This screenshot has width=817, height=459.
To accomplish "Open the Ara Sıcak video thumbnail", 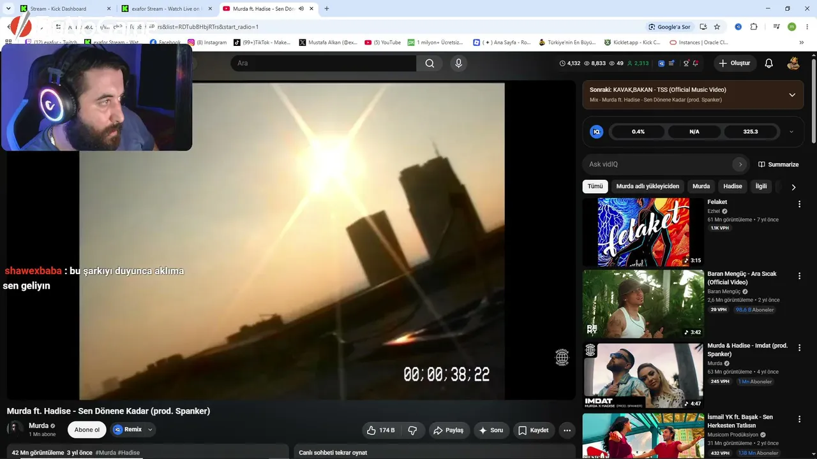I will click(x=643, y=304).
